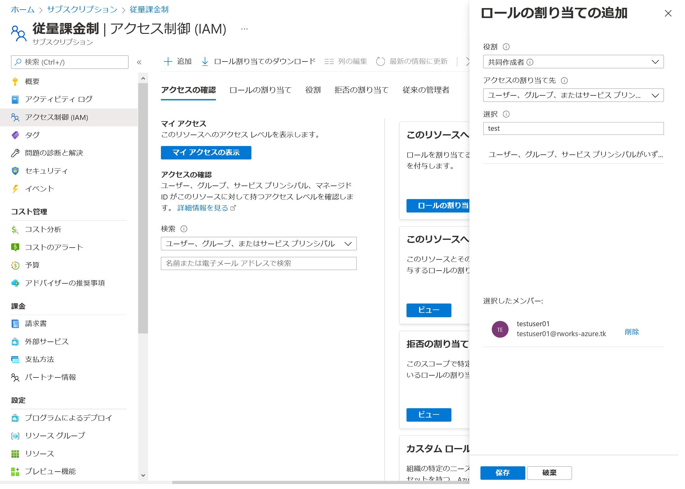Click 列の編集 in toolbar
The height and width of the screenshot is (489, 685).
pos(346,62)
